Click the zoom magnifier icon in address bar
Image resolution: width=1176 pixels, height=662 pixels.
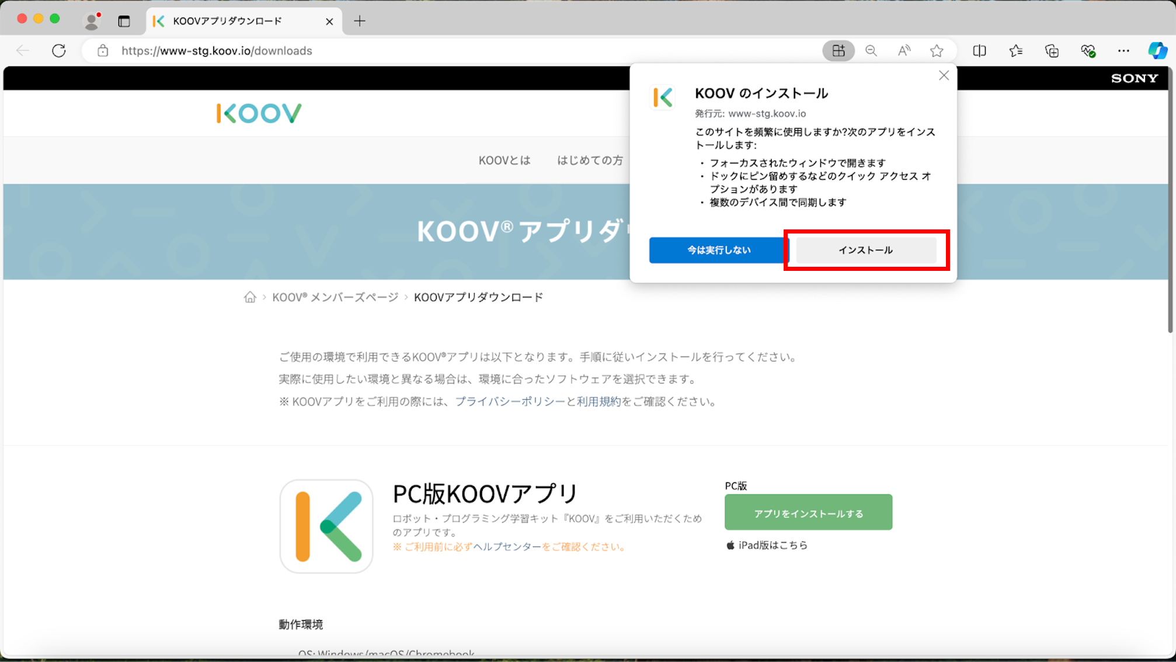(x=871, y=51)
